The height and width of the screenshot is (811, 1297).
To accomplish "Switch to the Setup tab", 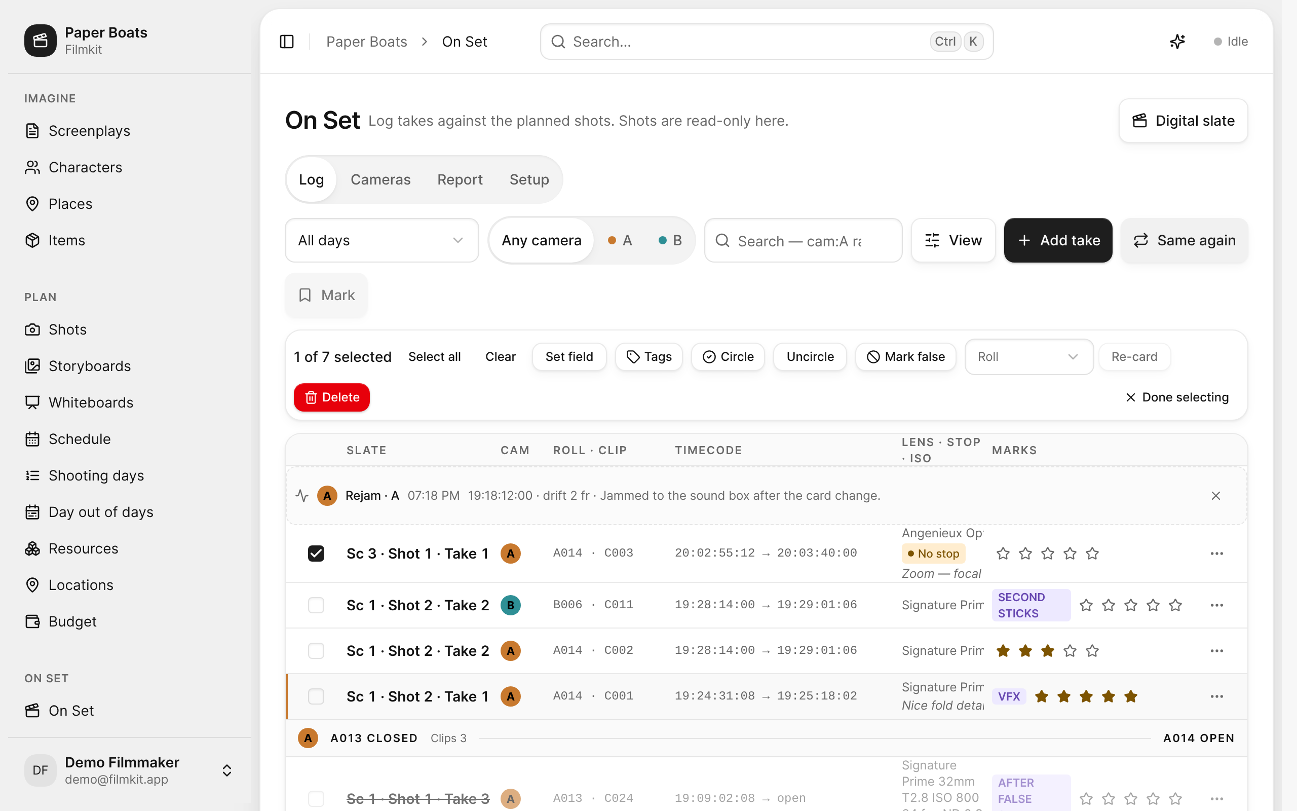I will coord(529,179).
